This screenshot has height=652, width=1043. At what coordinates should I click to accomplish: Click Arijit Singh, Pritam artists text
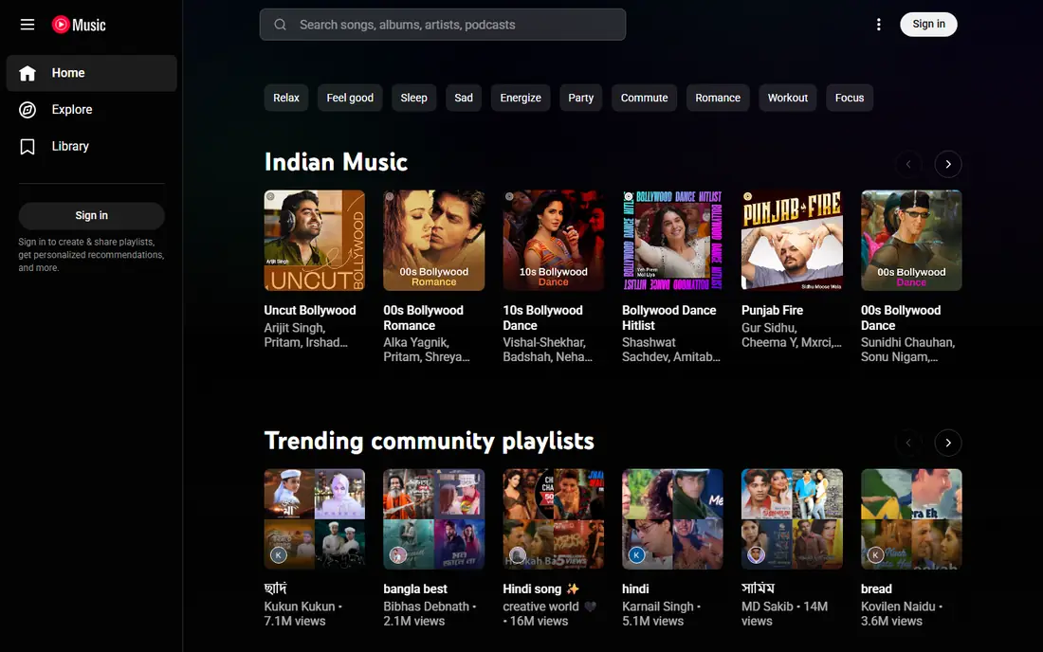tap(306, 335)
